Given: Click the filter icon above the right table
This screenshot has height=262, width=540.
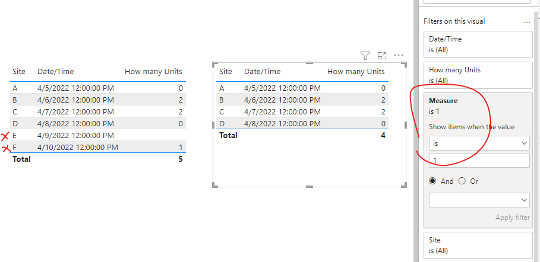Looking at the screenshot, I should (365, 55).
